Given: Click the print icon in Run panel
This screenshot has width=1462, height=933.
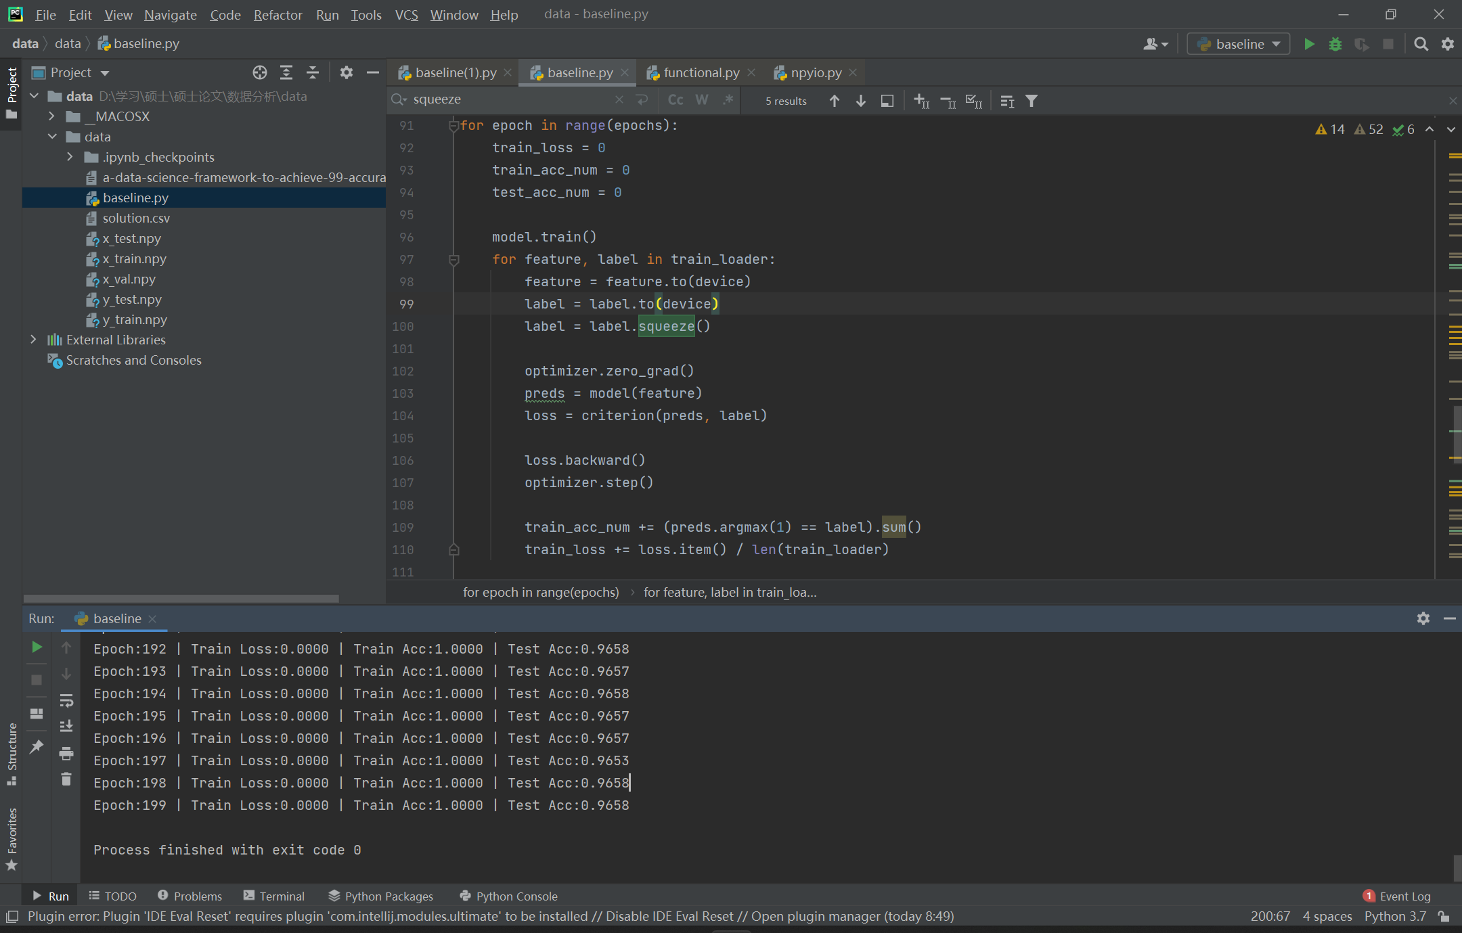Looking at the screenshot, I should pyautogui.click(x=66, y=753).
